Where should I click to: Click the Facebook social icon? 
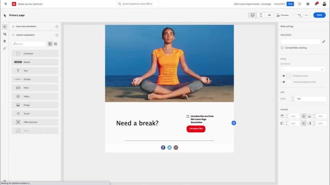[163, 148]
